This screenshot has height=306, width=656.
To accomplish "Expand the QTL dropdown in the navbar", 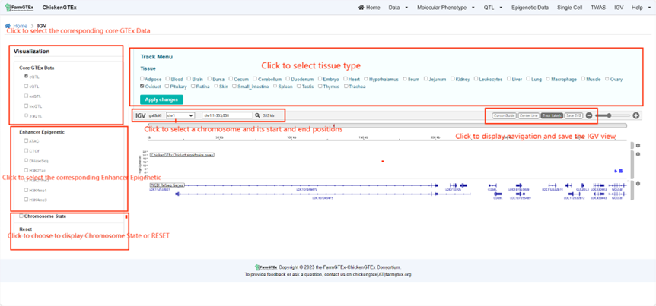I will point(492,8).
